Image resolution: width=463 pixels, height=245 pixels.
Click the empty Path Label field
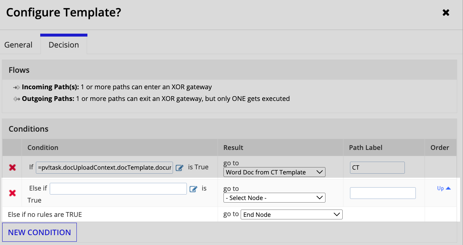[x=383, y=193]
